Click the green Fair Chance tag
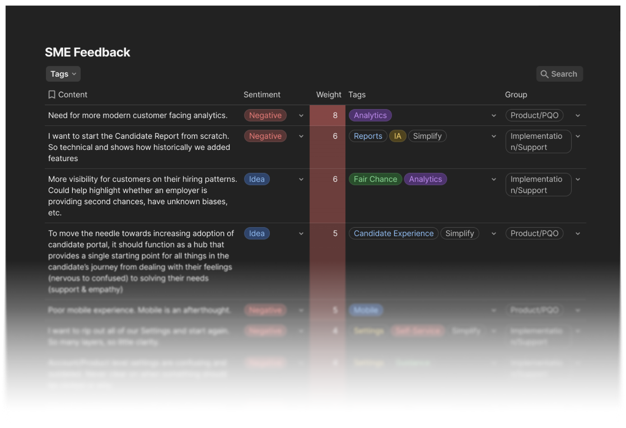The height and width of the screenshot is (428, 626). click(x=375, y=179)
